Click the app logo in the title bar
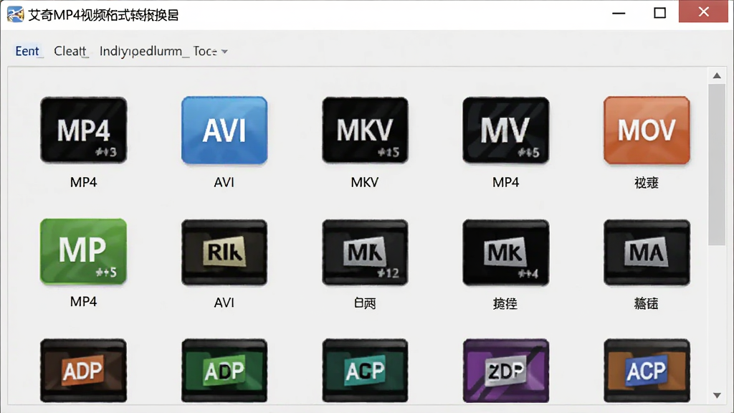 click(15, 14)
